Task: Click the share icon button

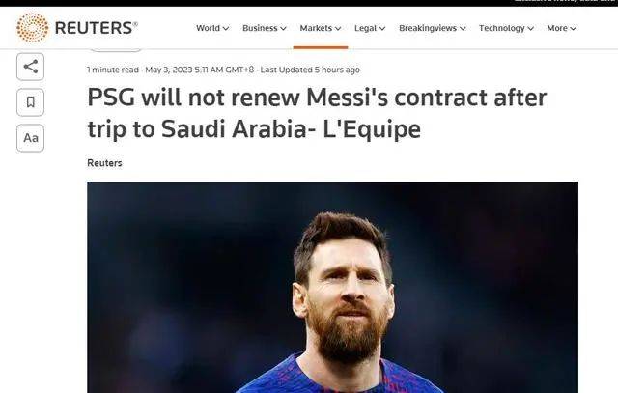Action: click(x=30, y=67)
